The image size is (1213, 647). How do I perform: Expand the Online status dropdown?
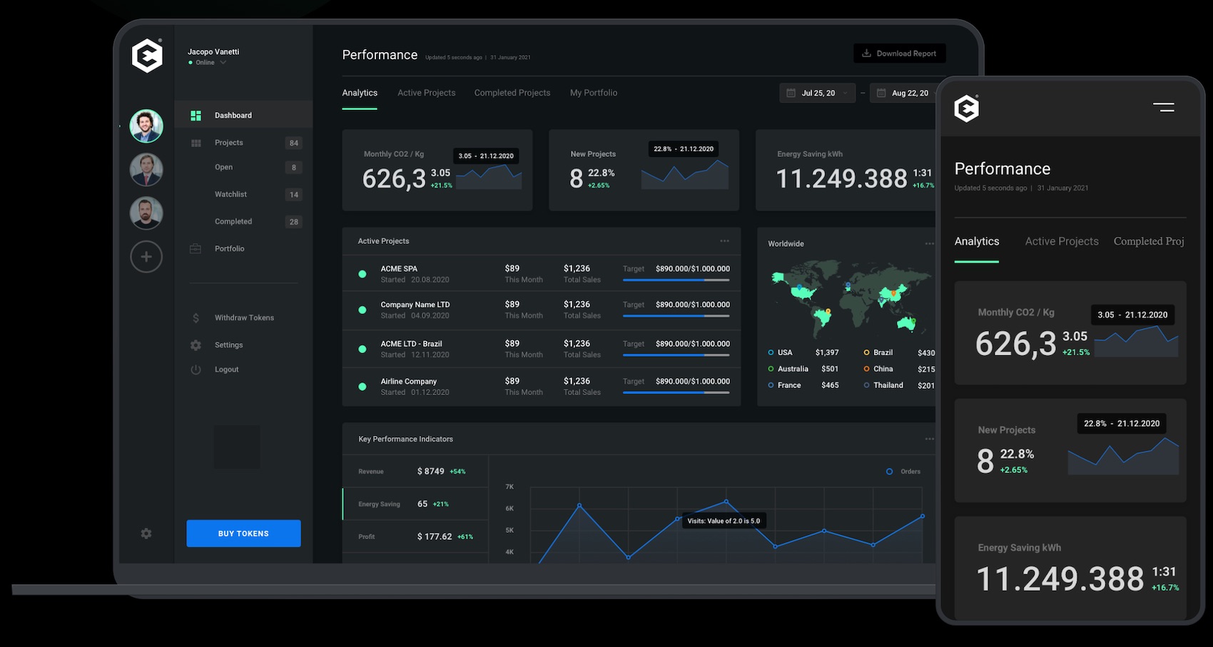pos(223,63)
